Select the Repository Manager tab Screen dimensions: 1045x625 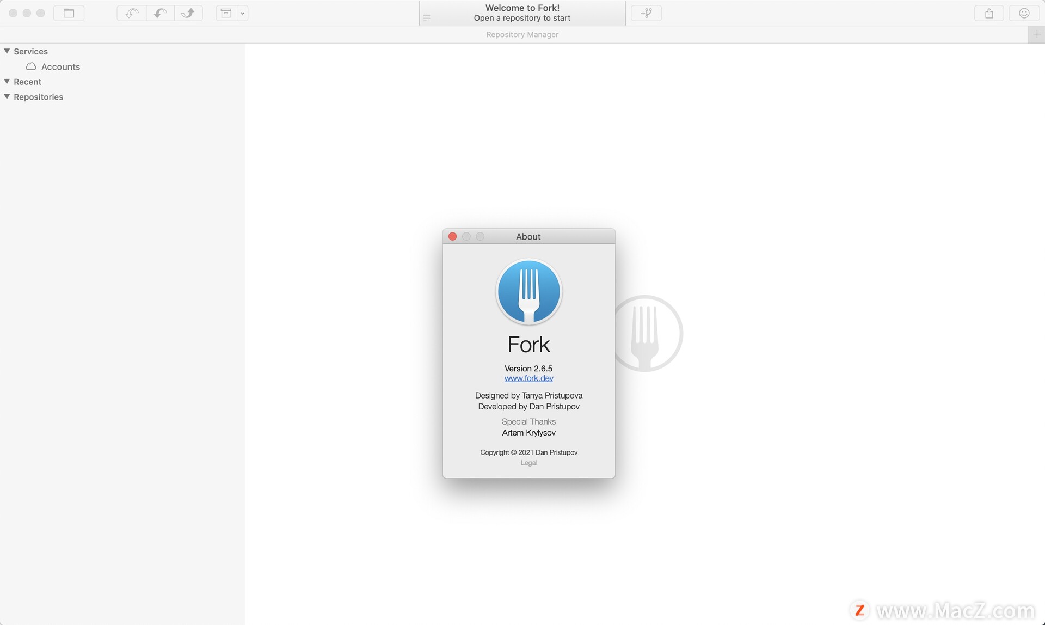[x=522, y=34]
